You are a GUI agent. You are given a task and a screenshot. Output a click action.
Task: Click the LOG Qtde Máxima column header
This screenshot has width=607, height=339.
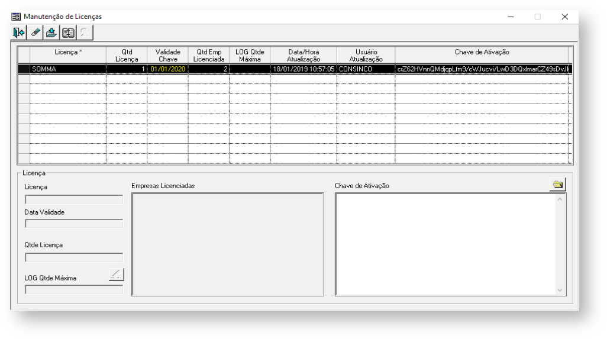pyautogui.click(x=250, y=56)
